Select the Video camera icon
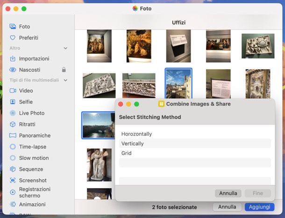This screenshot has width=285, height=218. coord(13,91)
